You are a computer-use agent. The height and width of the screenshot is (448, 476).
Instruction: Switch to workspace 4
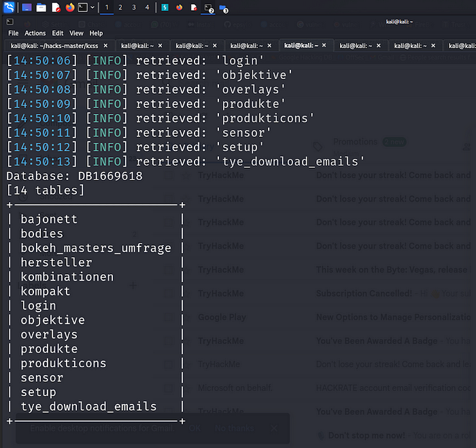click(x=148, y=7)
